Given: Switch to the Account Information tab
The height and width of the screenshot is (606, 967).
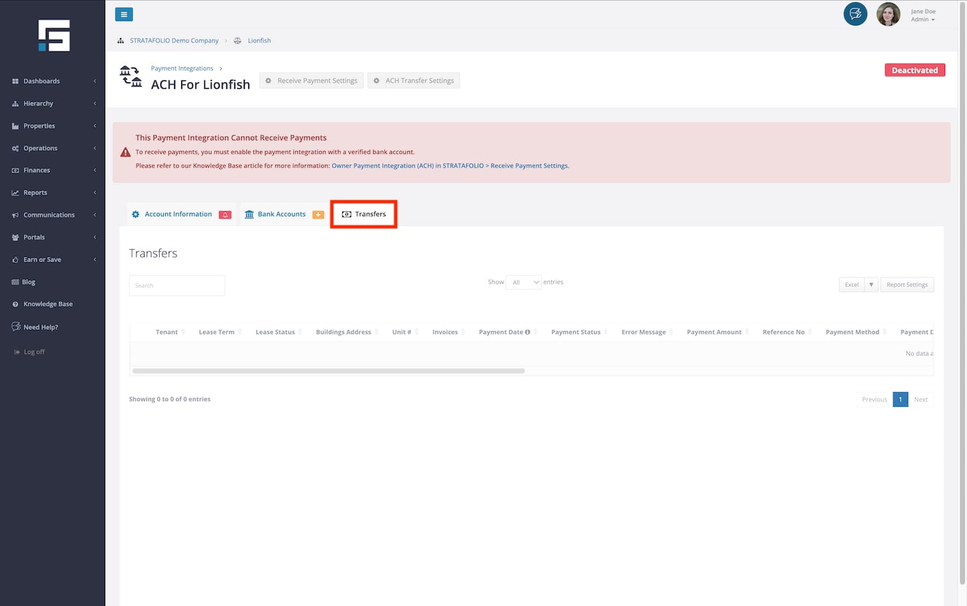Looking at the screenshot, I should pos(178,214).
